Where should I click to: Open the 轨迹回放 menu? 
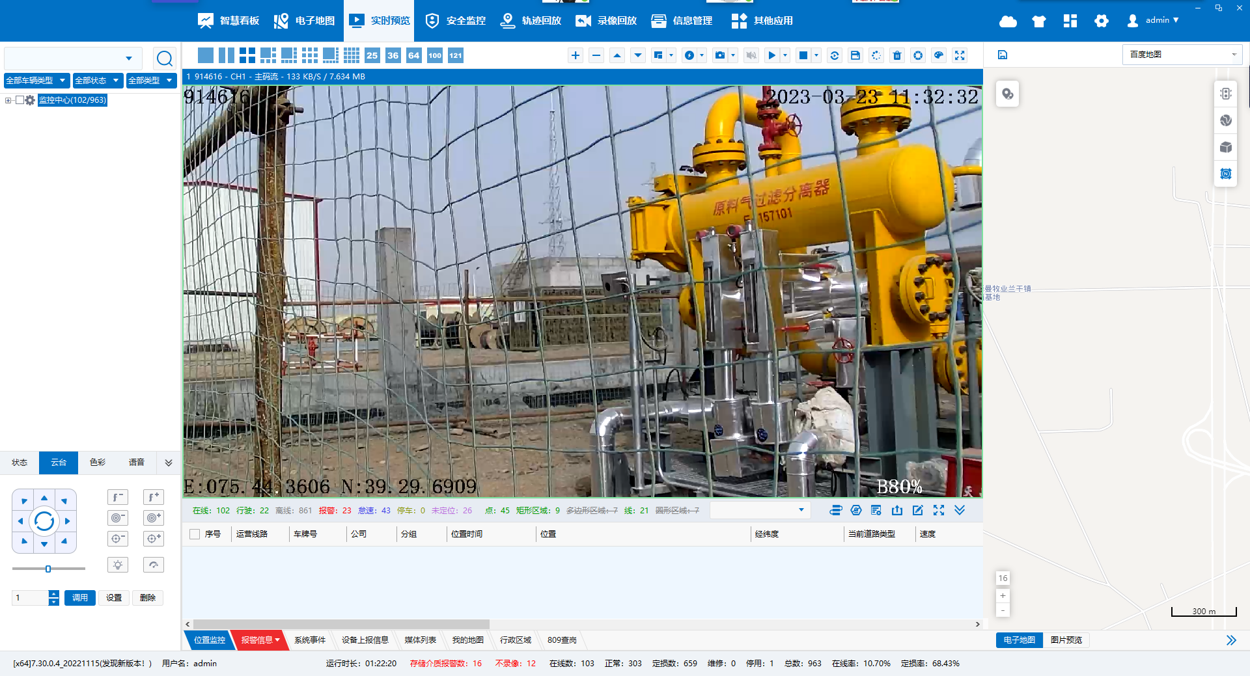(531, 21)
